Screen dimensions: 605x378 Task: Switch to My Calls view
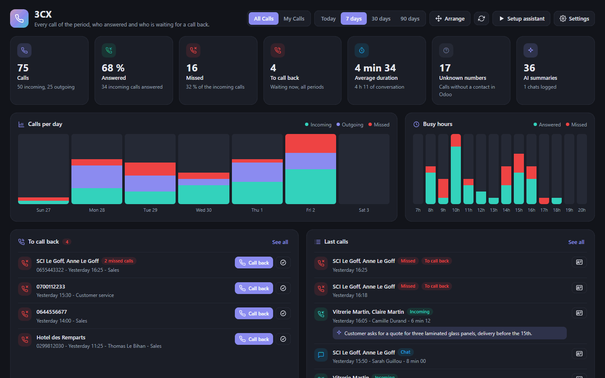tap(294, 18)
